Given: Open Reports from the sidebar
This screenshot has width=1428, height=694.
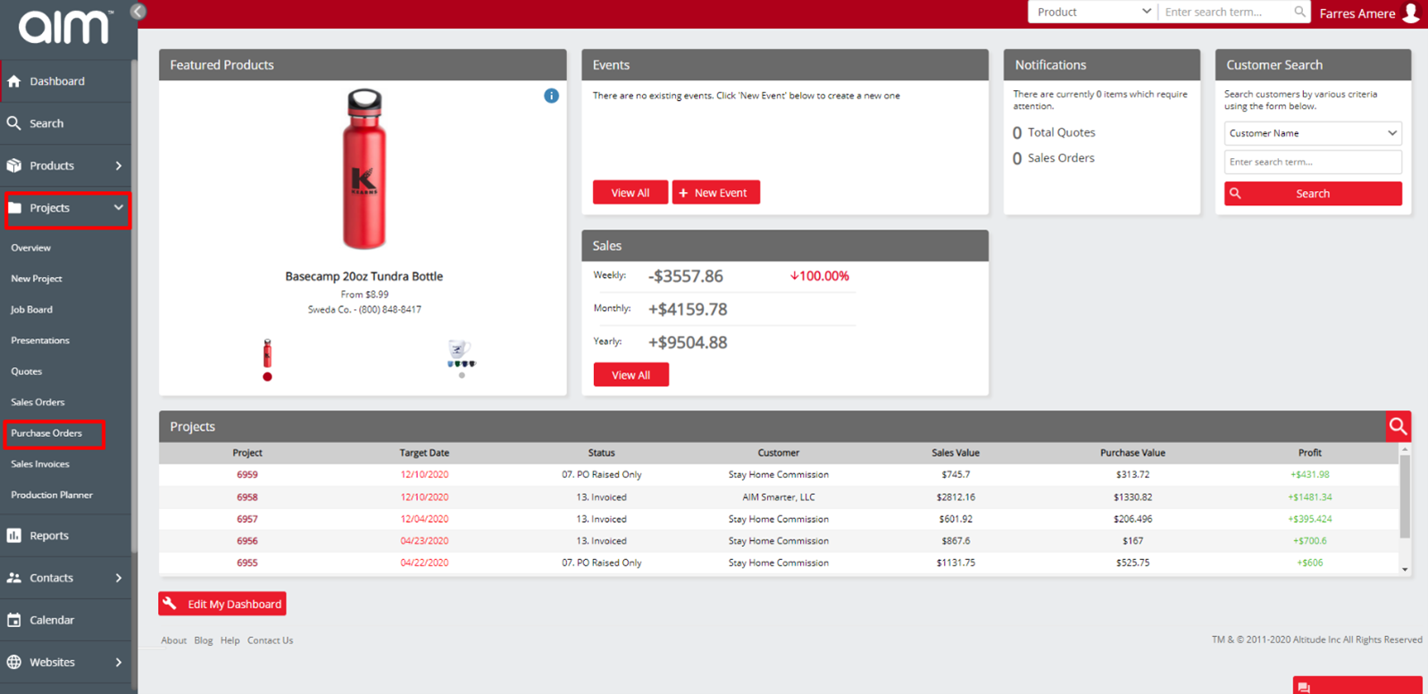Looking at the screenshot, I should [66, 536].
